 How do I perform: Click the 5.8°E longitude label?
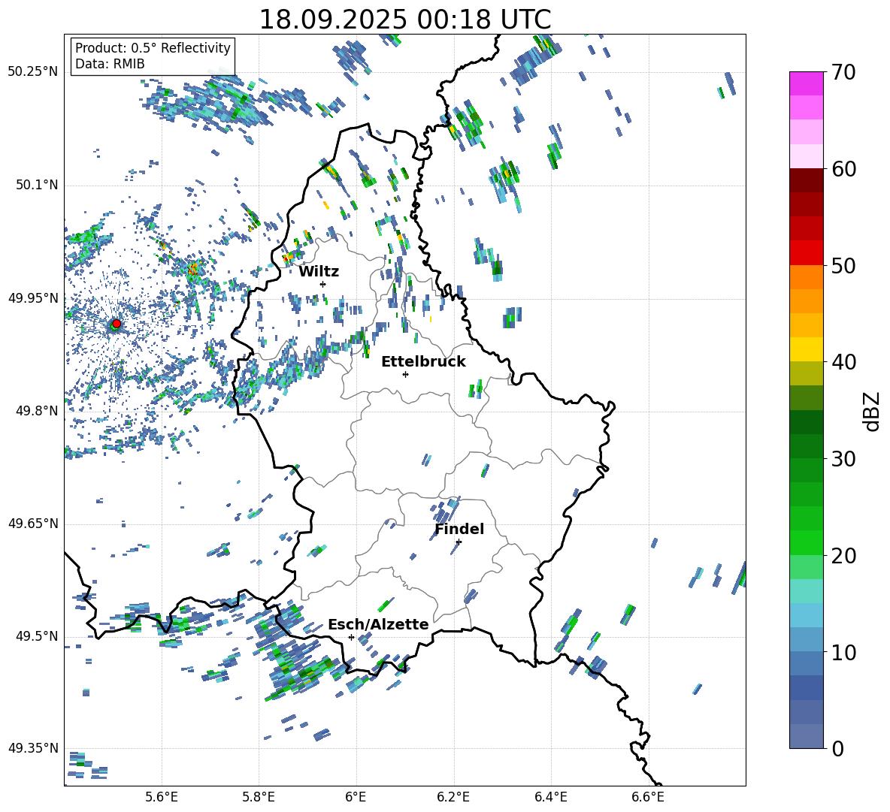[x=259, y=798]
